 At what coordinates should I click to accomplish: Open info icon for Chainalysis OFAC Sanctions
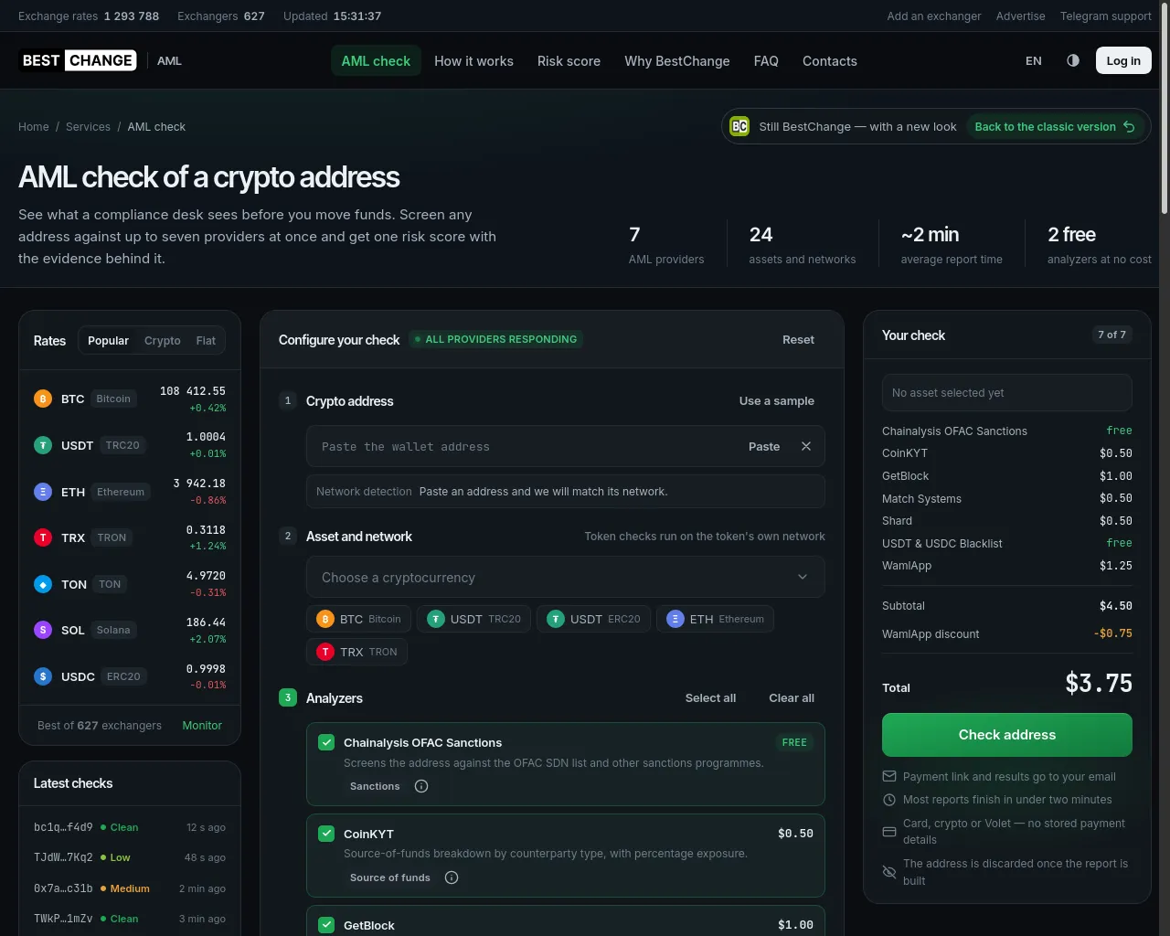tap(421, 786)
